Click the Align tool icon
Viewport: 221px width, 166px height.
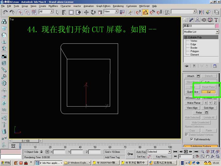[x=208, y=12]
